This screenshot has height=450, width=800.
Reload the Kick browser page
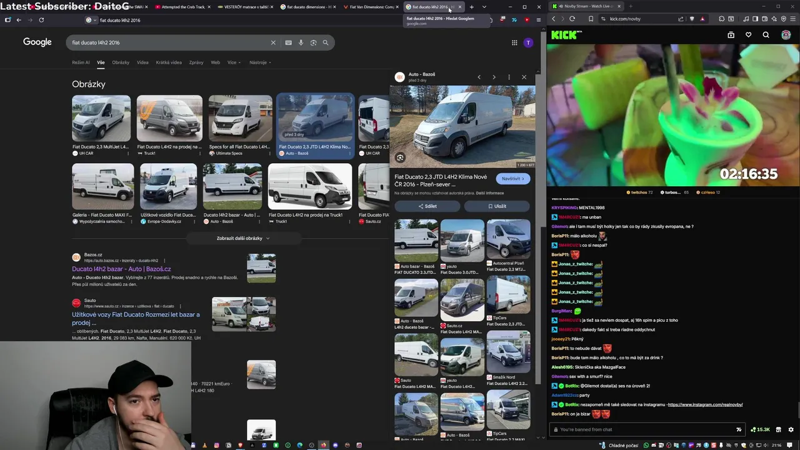572,19
